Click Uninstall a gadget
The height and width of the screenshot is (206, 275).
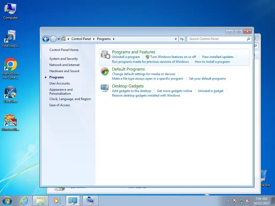[211, 91]
